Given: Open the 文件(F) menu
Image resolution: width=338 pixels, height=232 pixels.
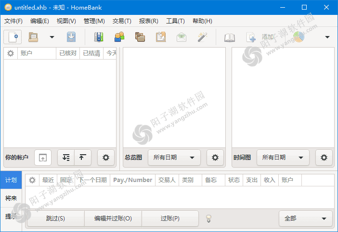Looking at the screenshot, I should coord(13,21).
